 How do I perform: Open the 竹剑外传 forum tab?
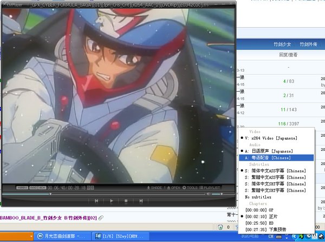tap(309, 44)
